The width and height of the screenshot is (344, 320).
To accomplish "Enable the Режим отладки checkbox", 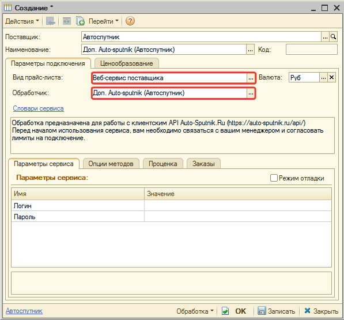I will (x=274, y=178).
